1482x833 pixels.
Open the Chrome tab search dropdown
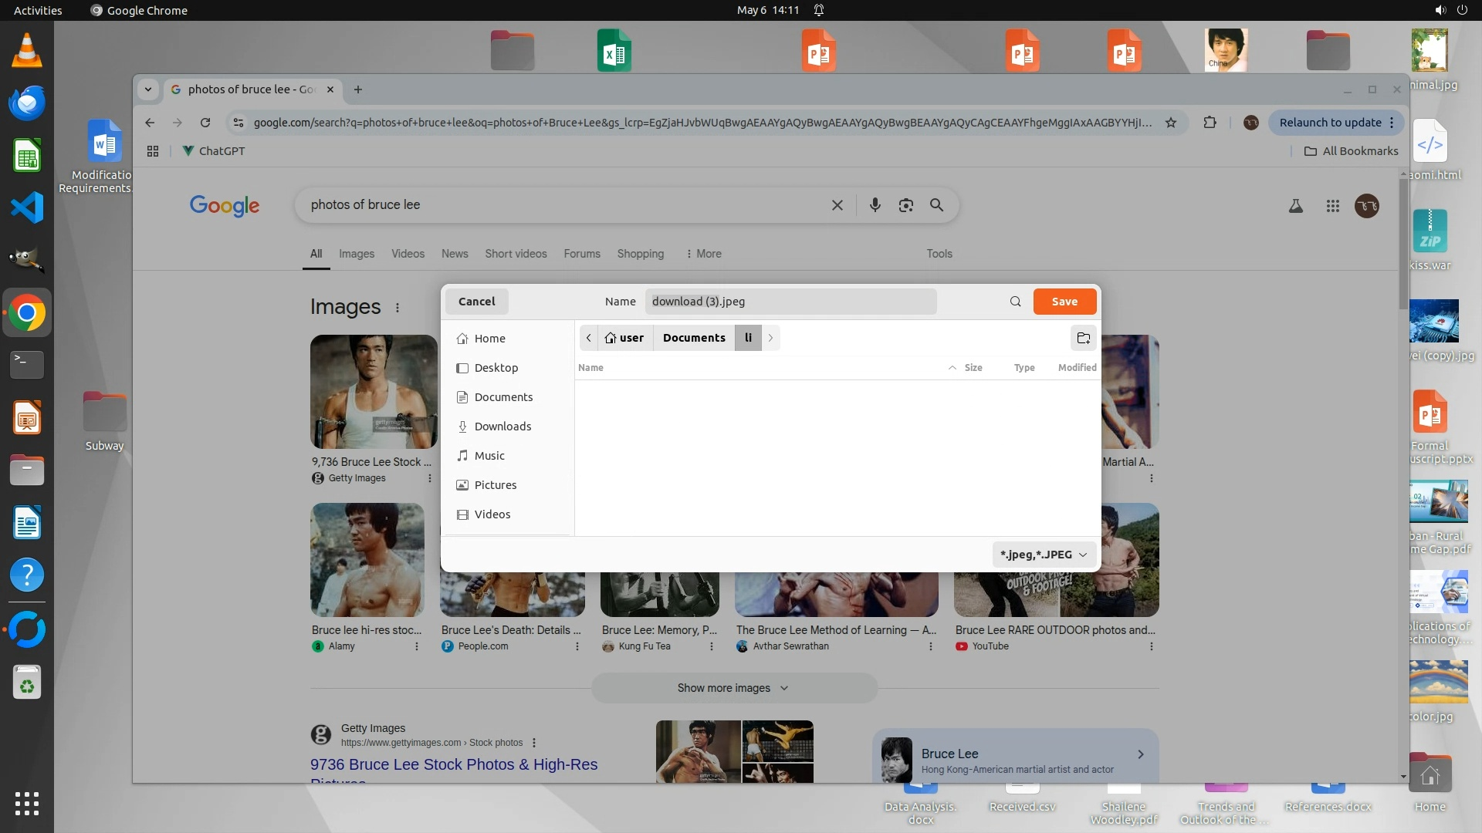point(147,89)
